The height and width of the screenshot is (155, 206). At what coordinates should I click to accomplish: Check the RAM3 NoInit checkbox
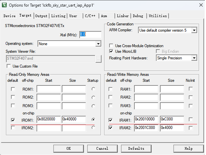point(191,106)
